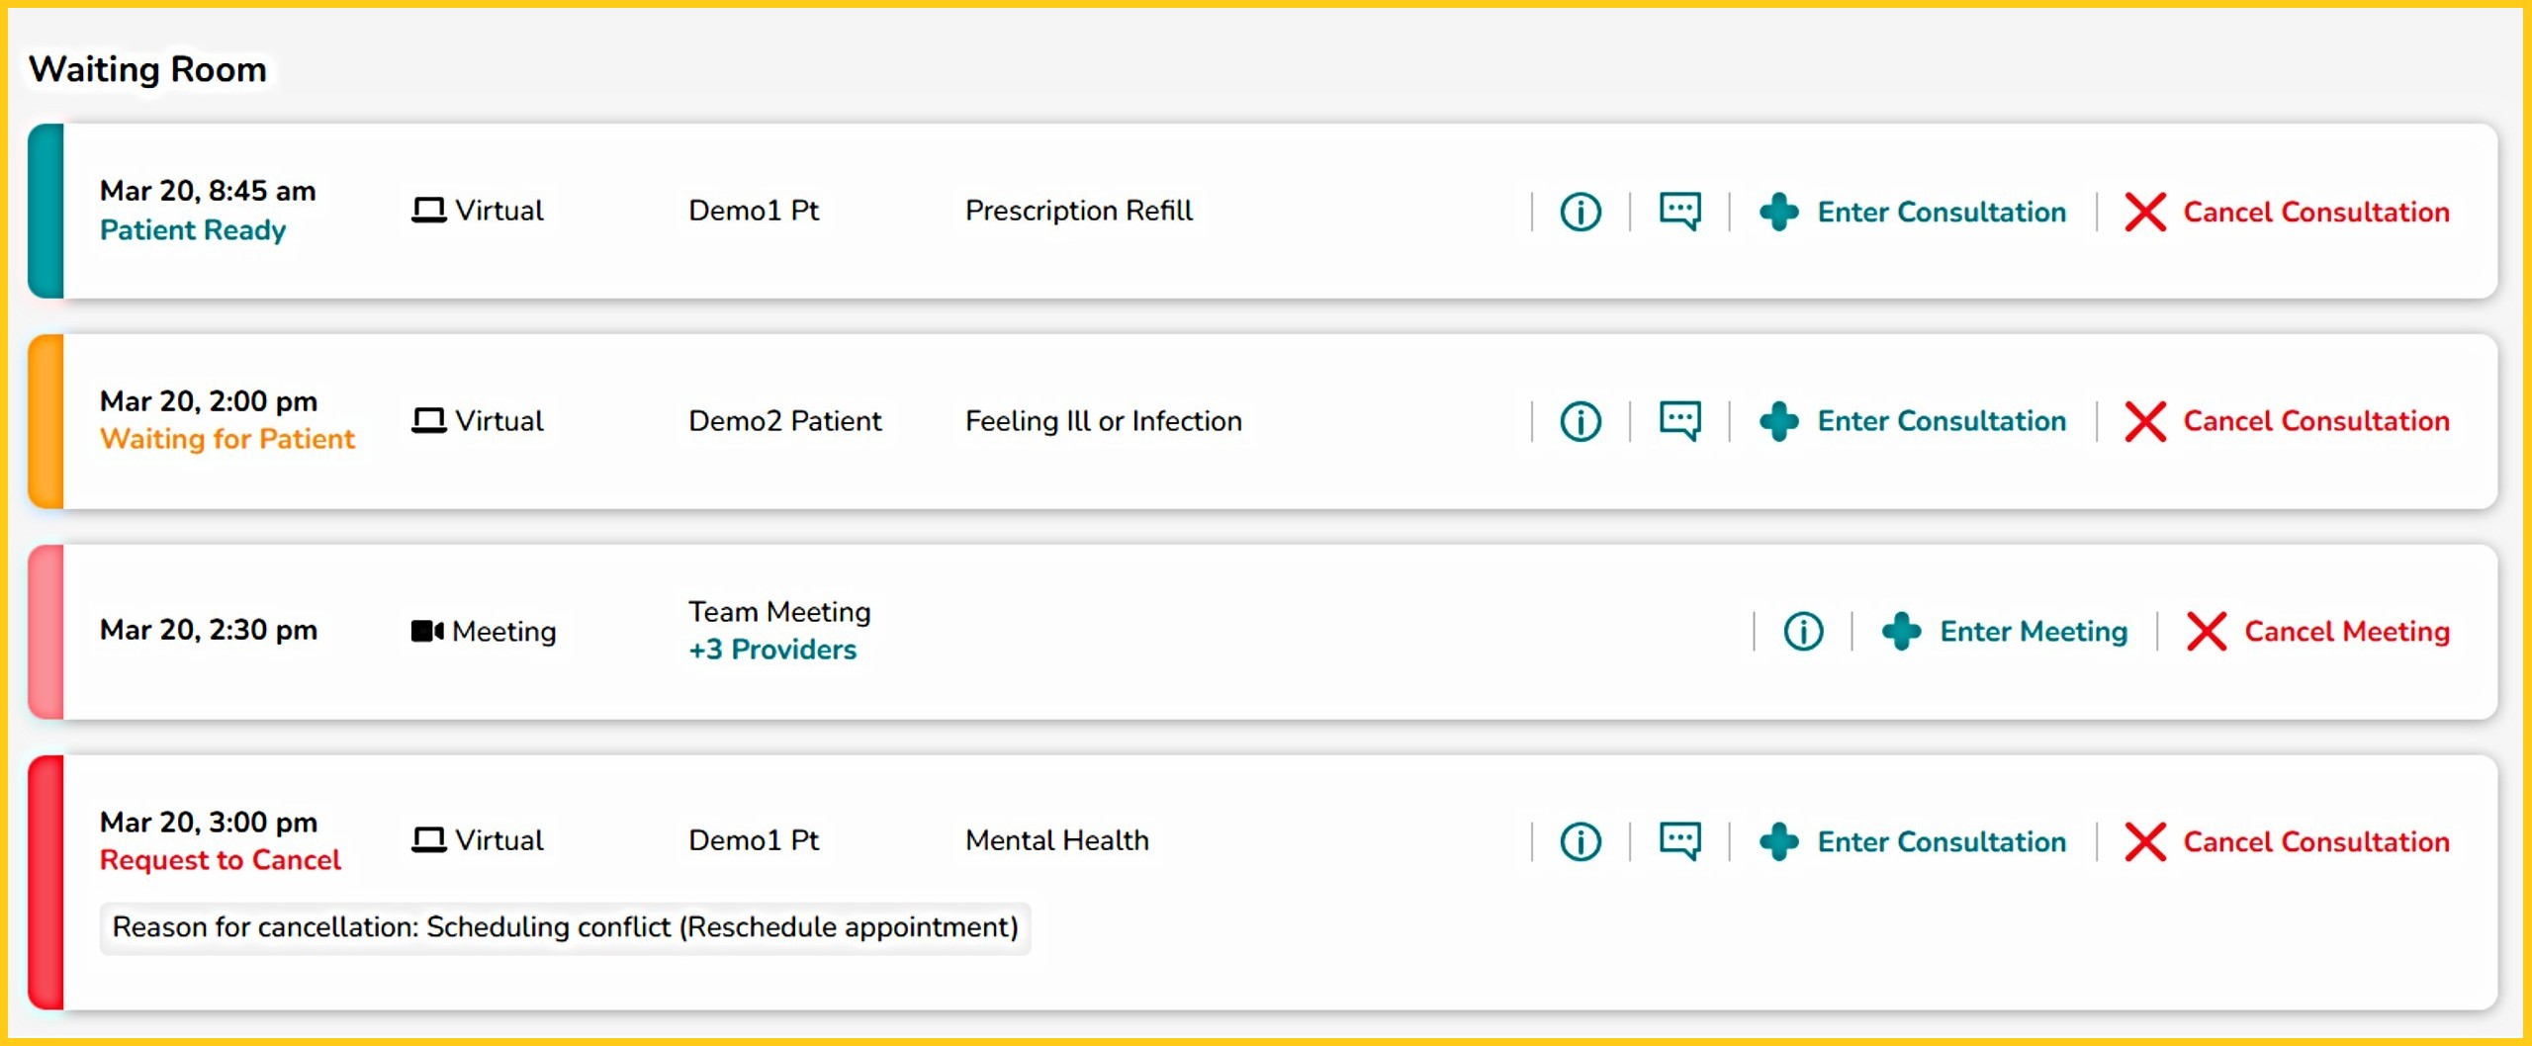Image resolution: width=2532 pixels, height=1046 pixels.
Task: Click Enter Meeting for Team Meeting
Action: (2032, 632)
